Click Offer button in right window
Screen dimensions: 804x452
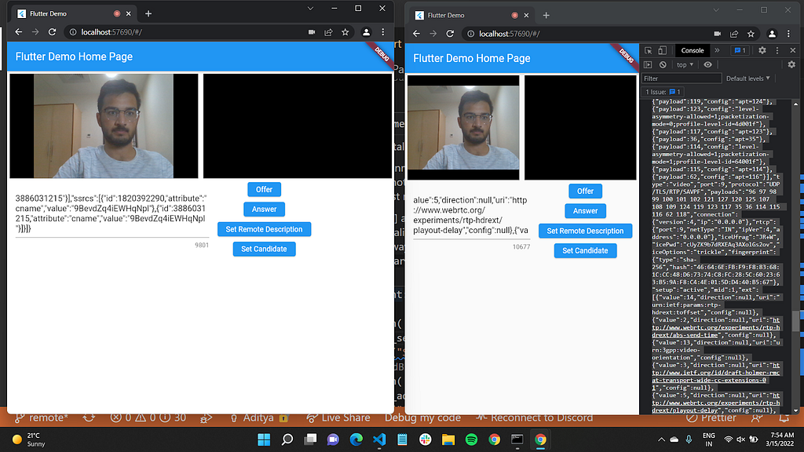585,191
